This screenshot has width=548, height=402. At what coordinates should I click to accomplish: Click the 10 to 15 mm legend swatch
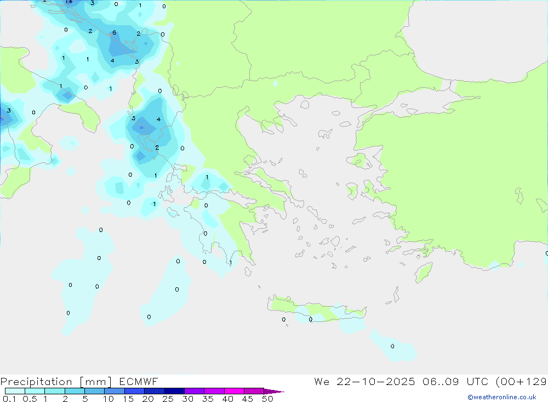tap(115, 391)
